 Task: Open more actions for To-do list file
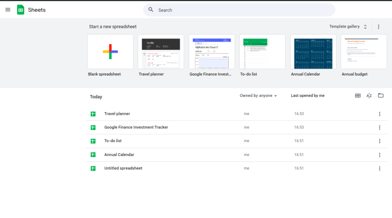[x=379, y=141]
